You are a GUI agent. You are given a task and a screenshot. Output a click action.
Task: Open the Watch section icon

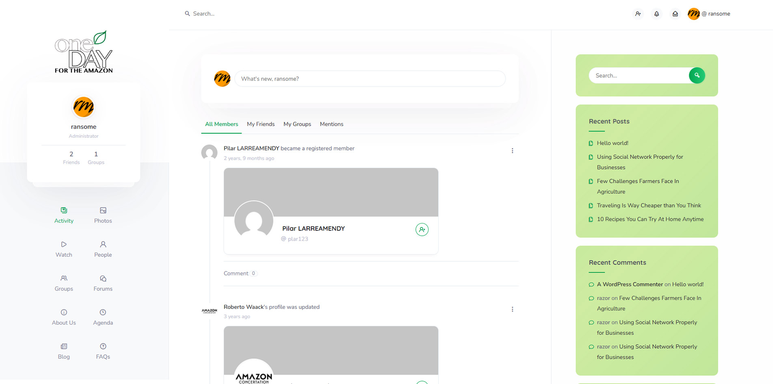(64, 245)
